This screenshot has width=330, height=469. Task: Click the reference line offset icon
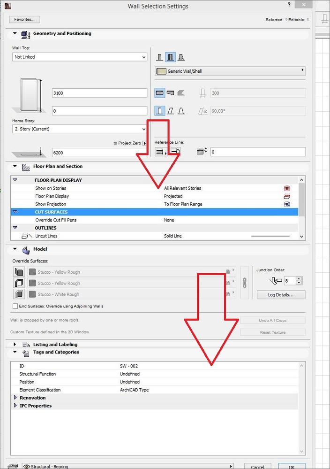tap(202, 151)
